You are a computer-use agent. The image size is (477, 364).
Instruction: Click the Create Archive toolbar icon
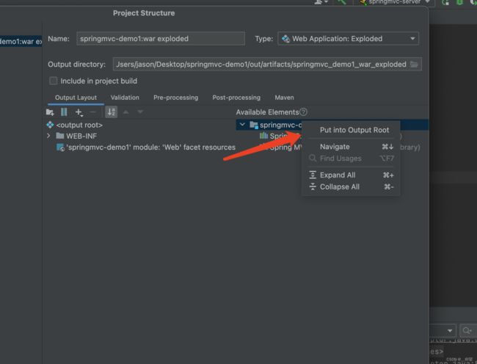coord(64,112)
